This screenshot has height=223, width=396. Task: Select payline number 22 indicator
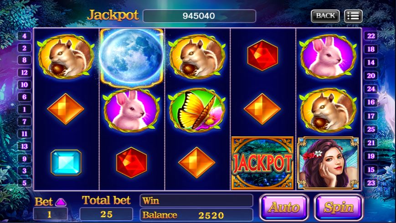(371, 36)
